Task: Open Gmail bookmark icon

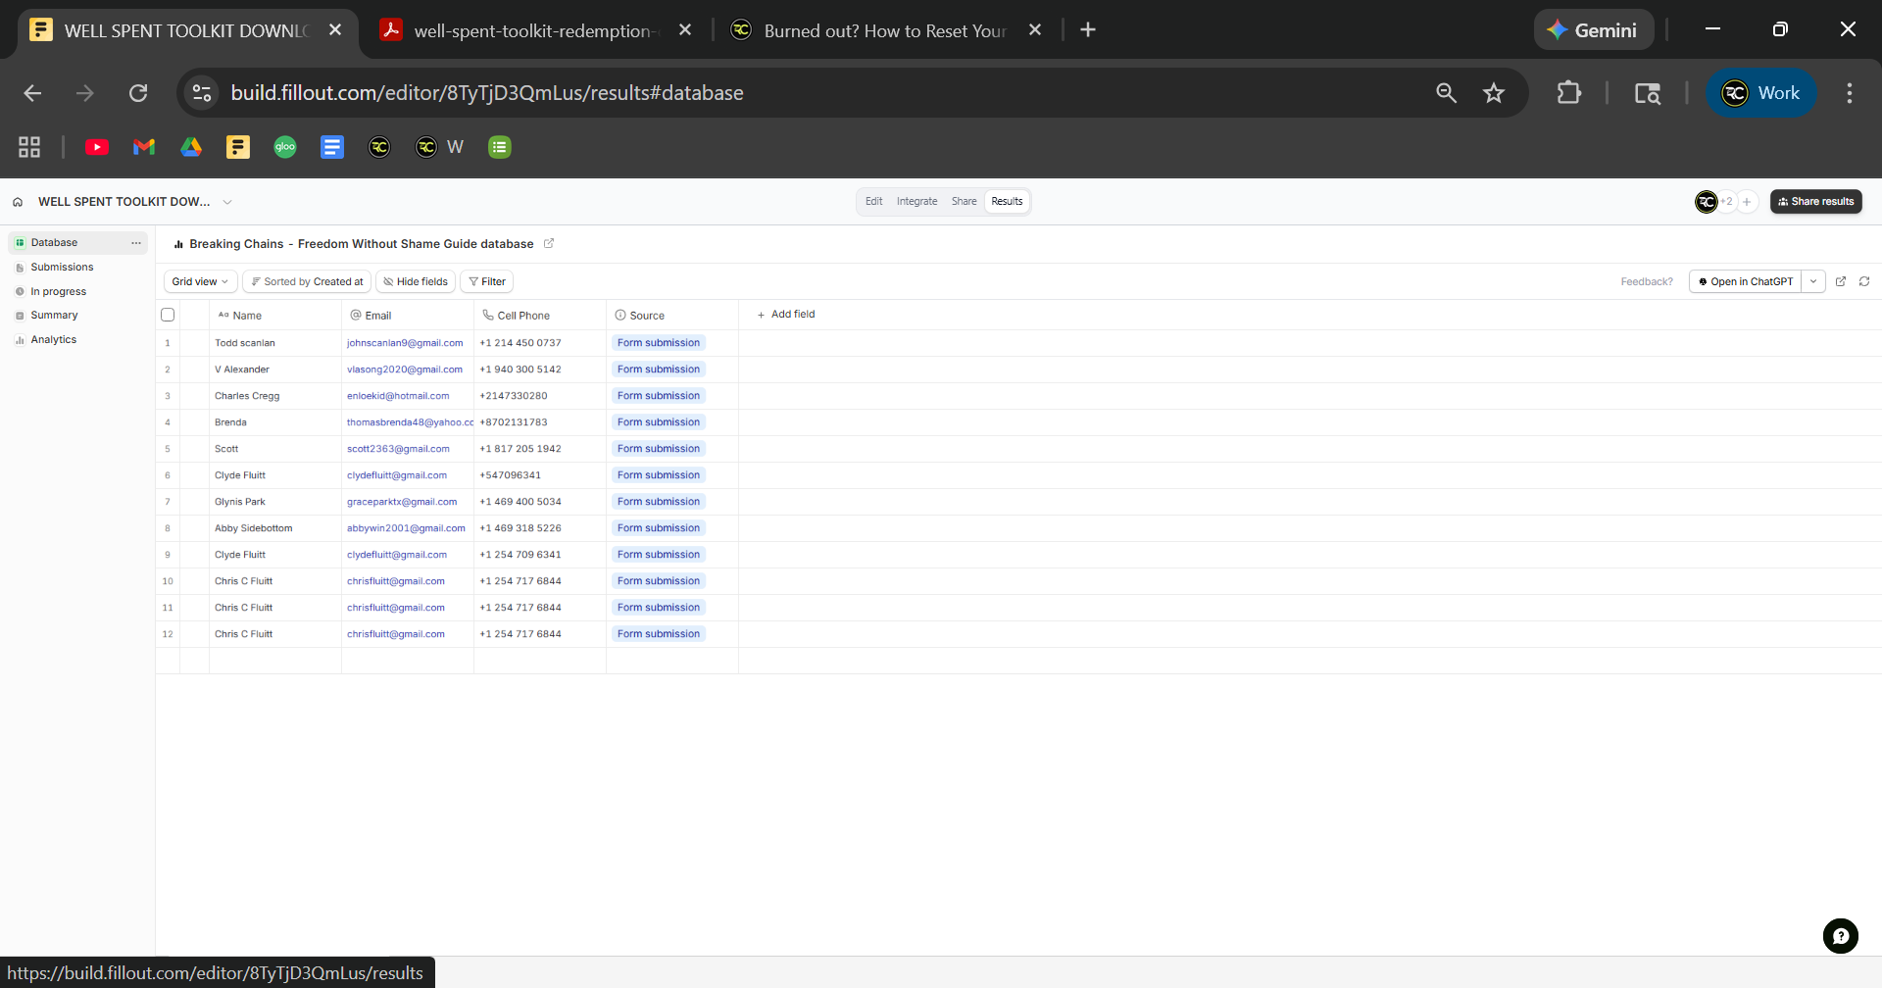Action: point(144,147)
